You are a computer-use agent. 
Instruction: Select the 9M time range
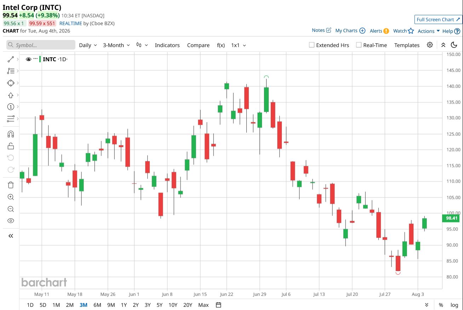tap(111, 305)
